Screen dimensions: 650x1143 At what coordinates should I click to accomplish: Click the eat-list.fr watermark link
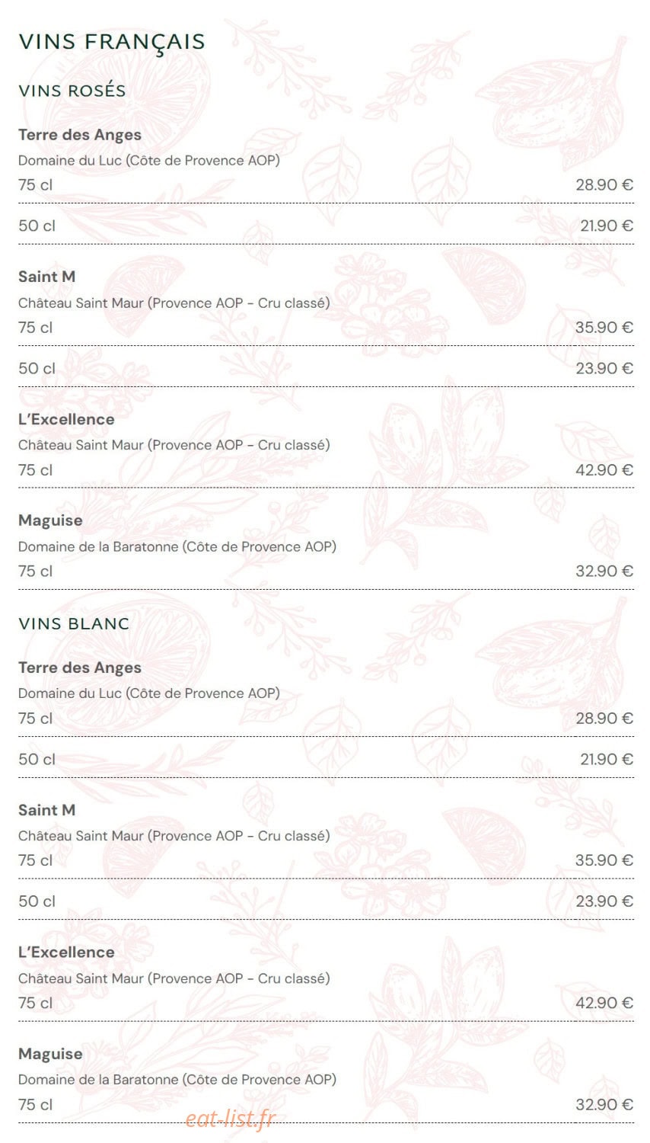coord(231,1119)
